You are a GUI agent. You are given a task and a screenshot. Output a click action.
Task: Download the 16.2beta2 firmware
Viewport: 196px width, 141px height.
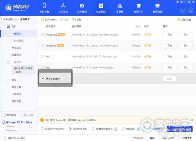click(x=169, y=35)
